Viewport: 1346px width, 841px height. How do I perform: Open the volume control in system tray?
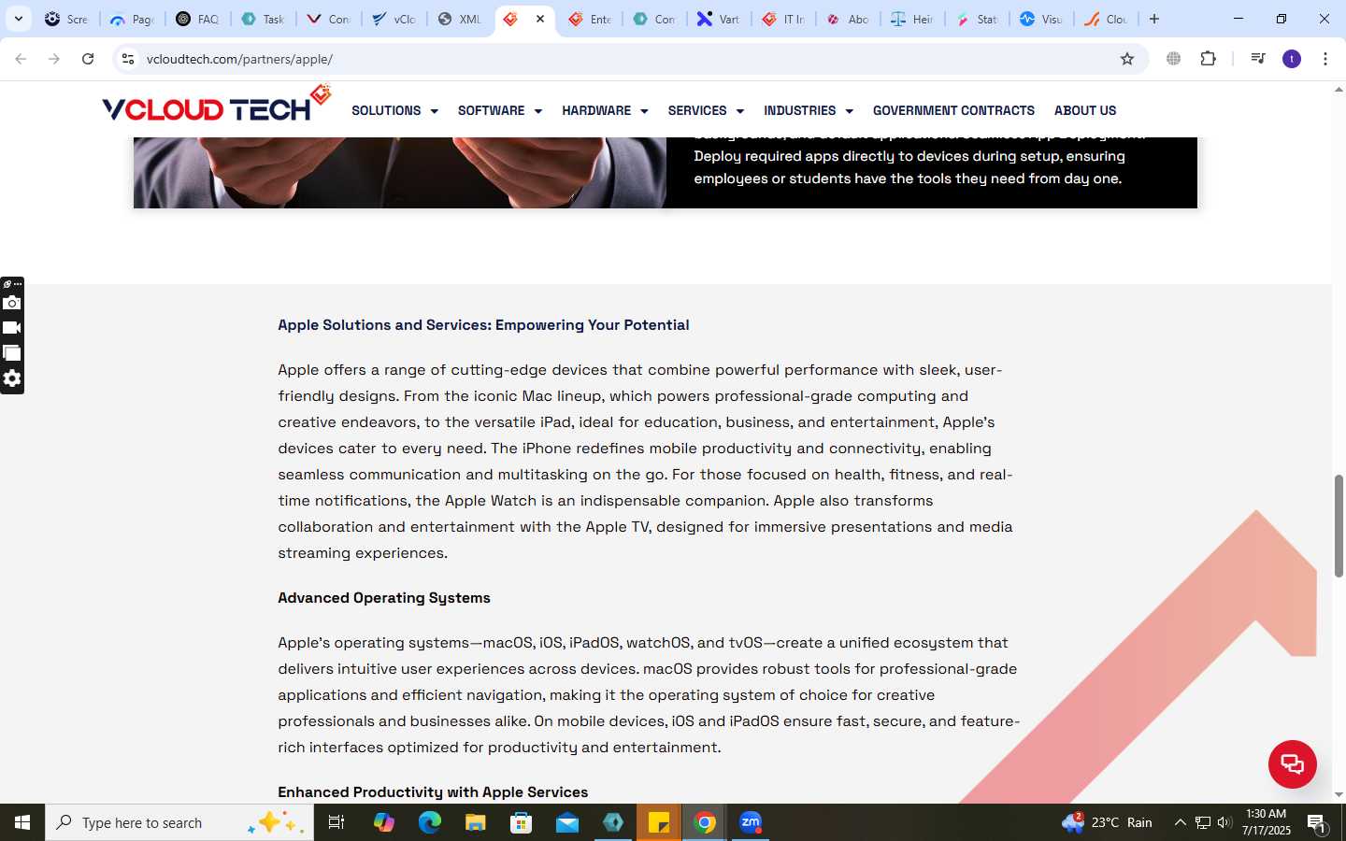(1224, 822)
